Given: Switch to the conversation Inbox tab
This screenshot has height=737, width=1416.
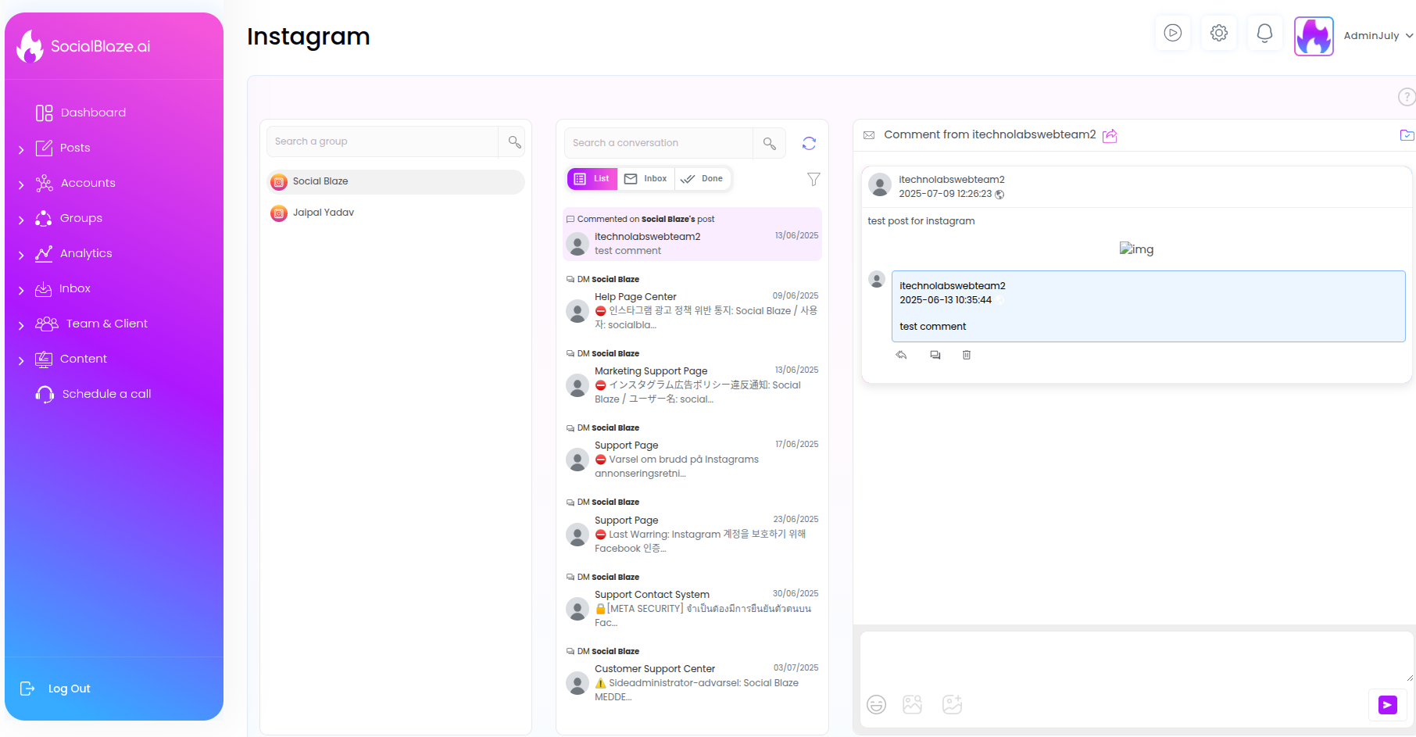Looking at the screenshot, I should [646, 179].
